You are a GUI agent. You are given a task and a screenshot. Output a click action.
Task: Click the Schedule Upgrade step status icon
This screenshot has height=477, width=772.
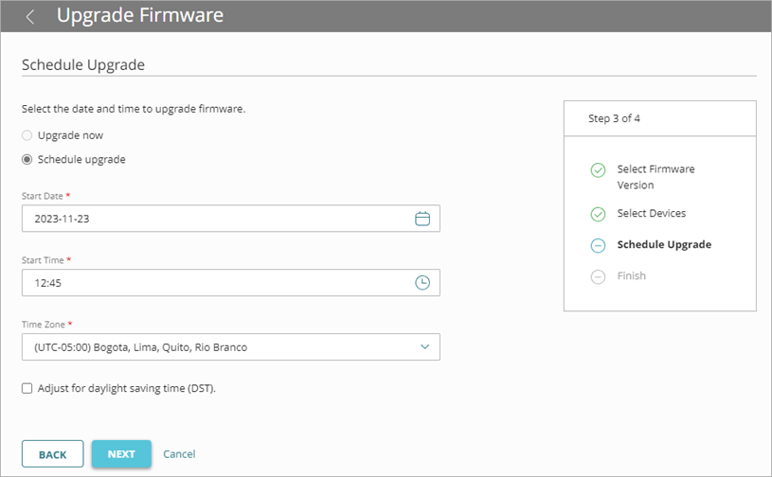point(598,245)
